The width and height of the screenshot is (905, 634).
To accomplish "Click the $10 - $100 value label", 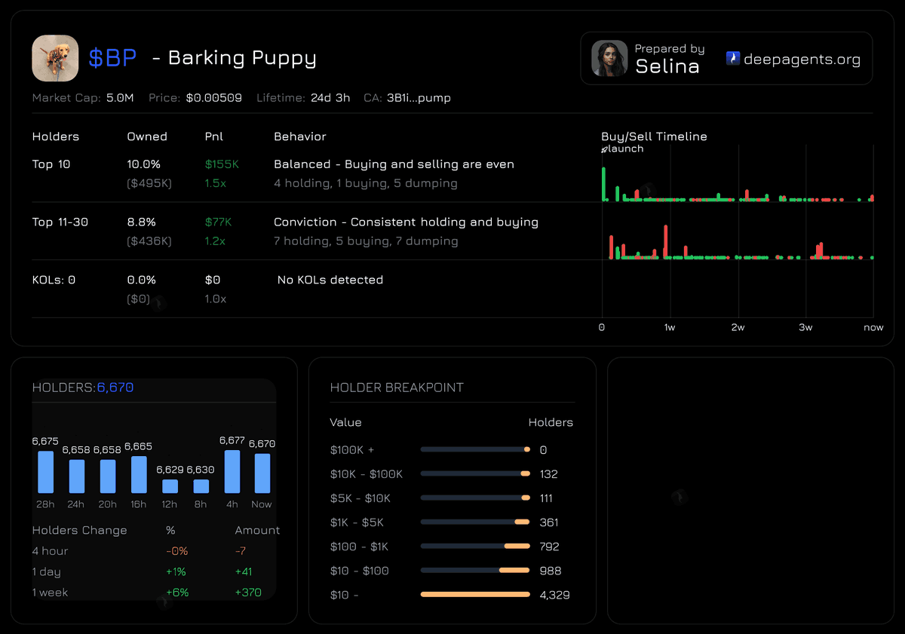I will (360, 571).
